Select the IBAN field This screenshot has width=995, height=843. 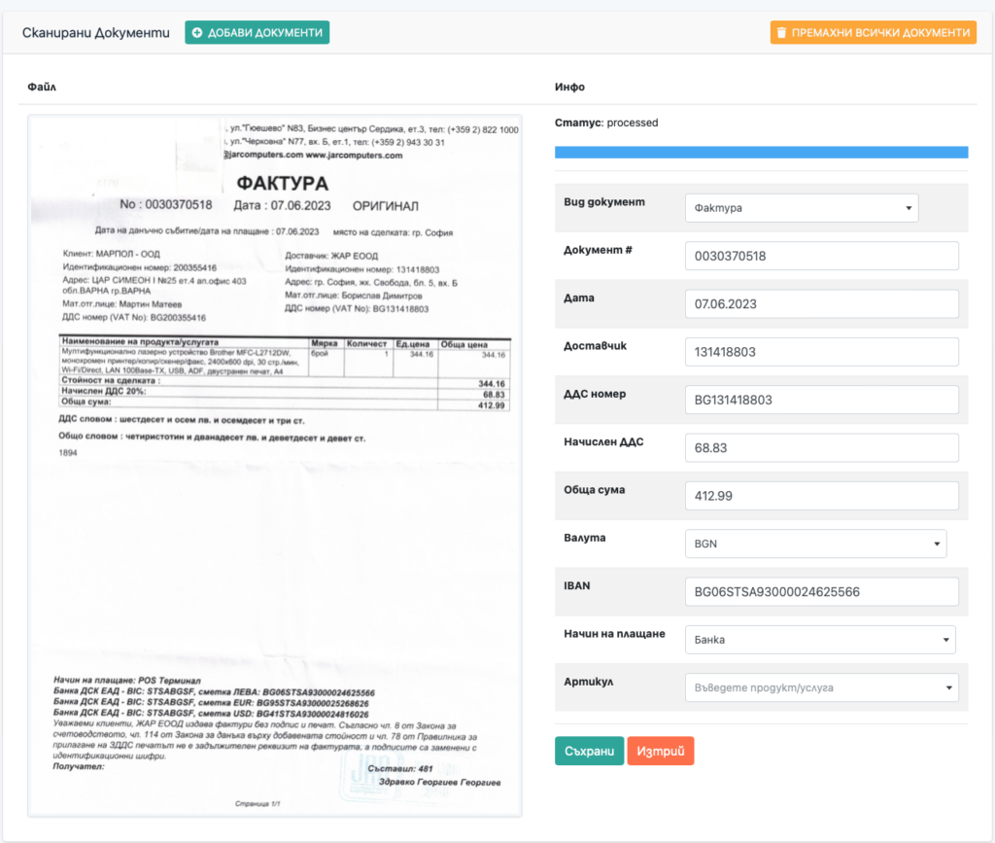(x=821, y=591)
